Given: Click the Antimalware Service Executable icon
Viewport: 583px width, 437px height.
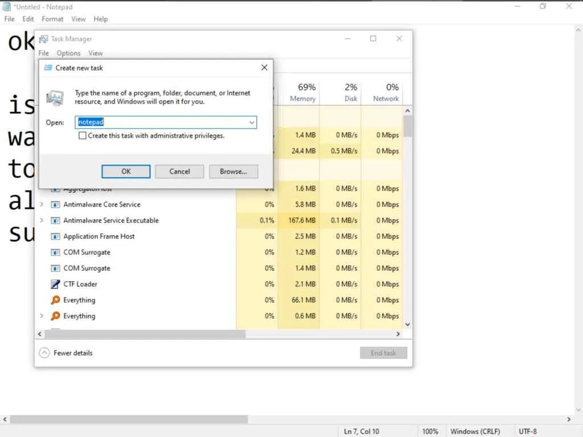Looking at the screenshot, I should (55, 221).
